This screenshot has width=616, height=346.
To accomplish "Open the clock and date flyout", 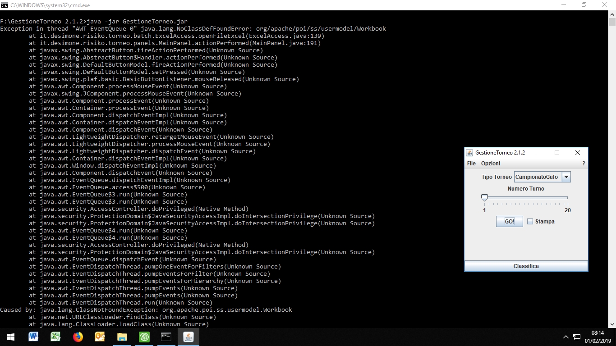I will (x=597, y=337).
